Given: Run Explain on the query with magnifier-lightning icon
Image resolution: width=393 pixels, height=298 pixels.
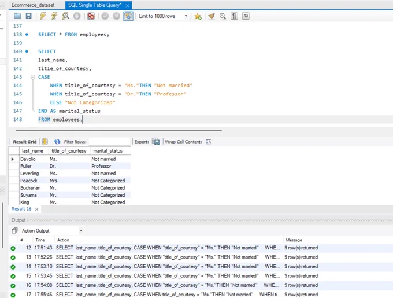Looking at the screenshot, I should (x=65, y=16).
